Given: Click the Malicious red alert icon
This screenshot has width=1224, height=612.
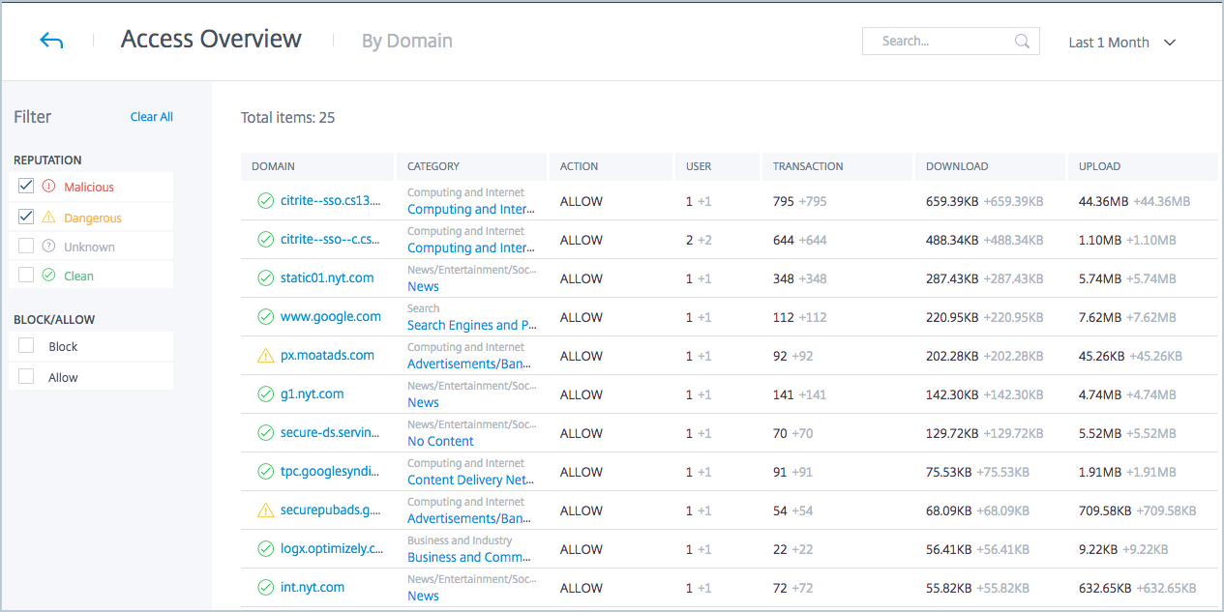Looking at the screenshot, I should tap(49, 187).
